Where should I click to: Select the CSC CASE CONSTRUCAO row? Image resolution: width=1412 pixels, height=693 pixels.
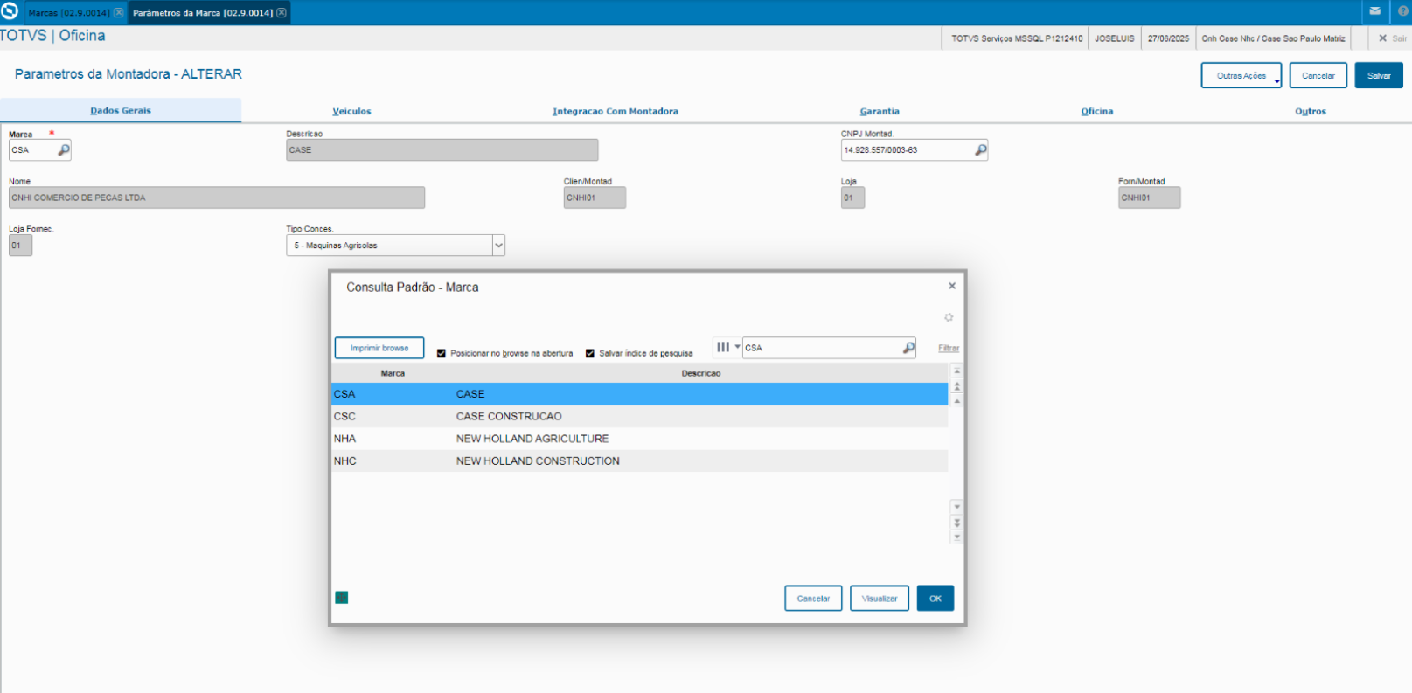[640, 417]
